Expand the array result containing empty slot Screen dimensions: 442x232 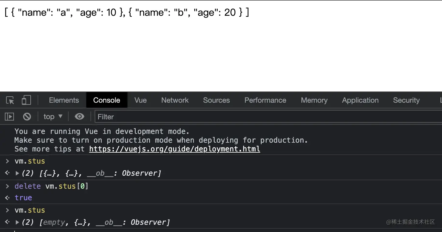[x=17, y=222]
